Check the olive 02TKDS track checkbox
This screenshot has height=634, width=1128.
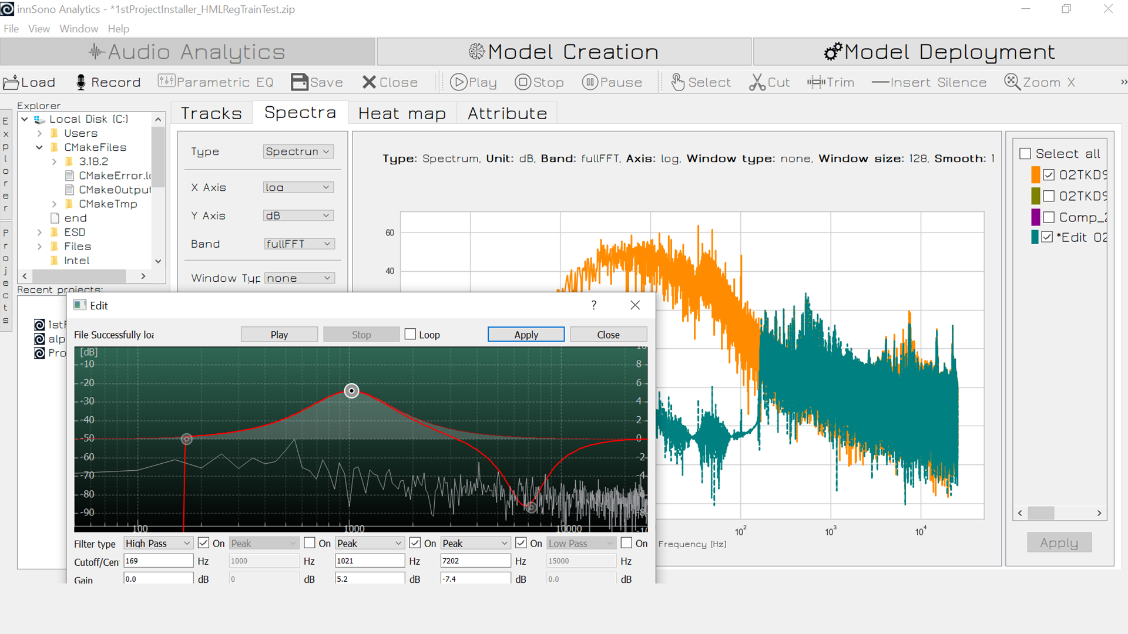(x=1049, y=196)
